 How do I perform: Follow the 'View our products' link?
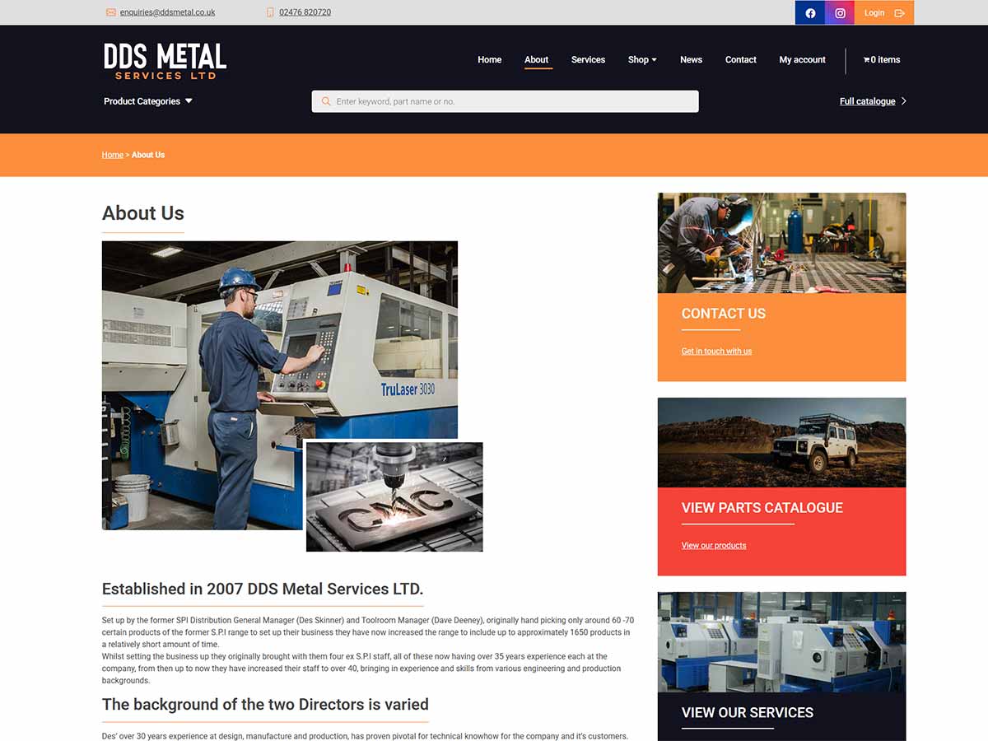click(x=714, y=546)
